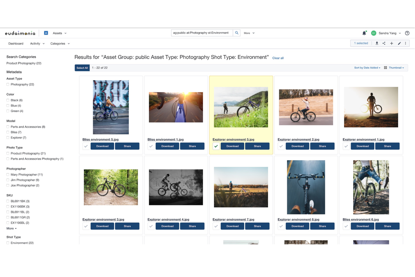The image size is (415, 277).
Task: Click the grid view icon near Thumbnail
Action: click(x=385, y=68)
